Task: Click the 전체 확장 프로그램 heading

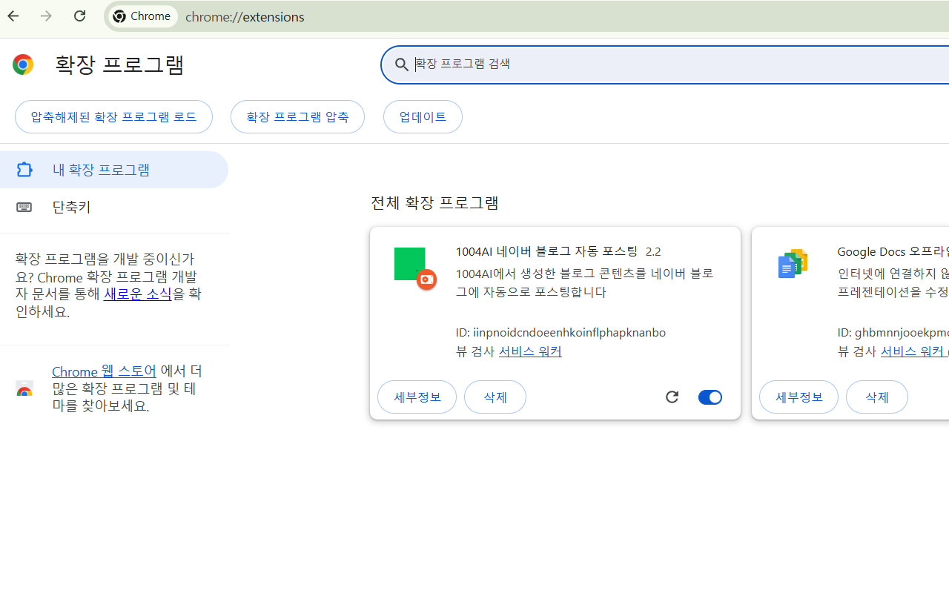Action: pos(434,202)
